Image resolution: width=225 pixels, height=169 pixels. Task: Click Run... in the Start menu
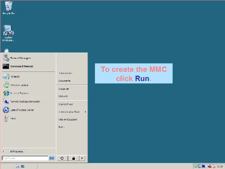click(62, 127)
